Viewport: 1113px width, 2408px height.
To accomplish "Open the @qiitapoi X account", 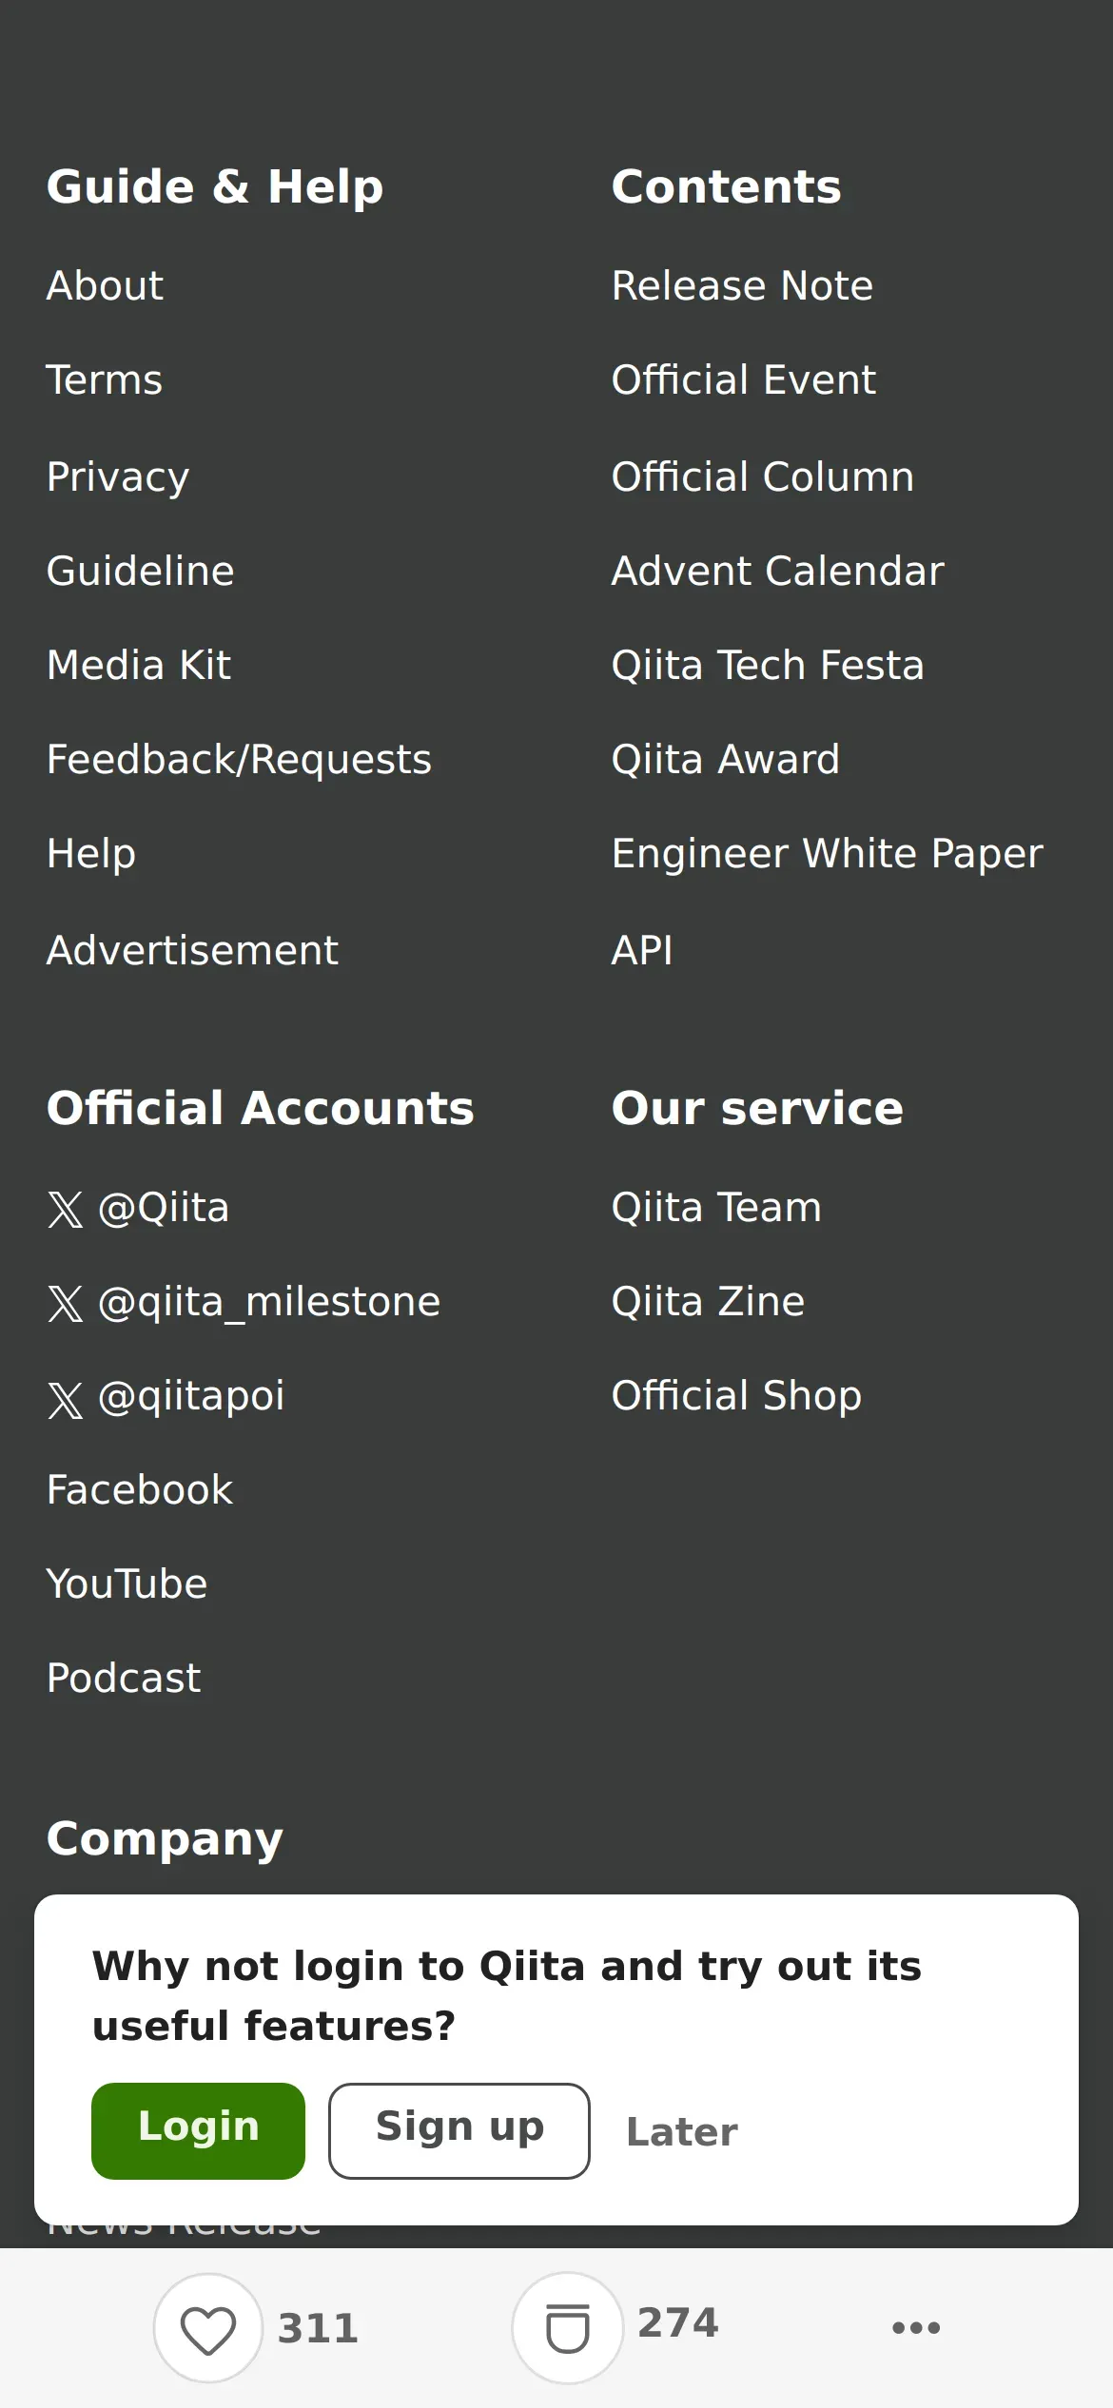I will pyautogui.click(x=166, y=1396).
